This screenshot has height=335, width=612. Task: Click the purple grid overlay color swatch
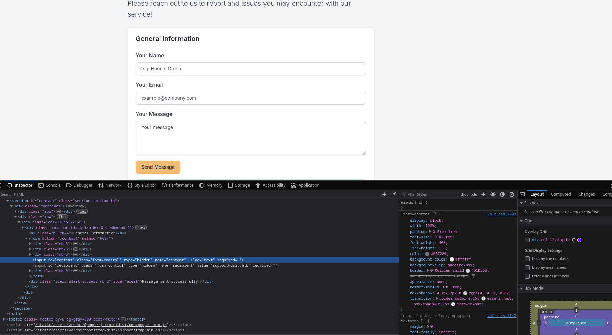click(579, 240)
